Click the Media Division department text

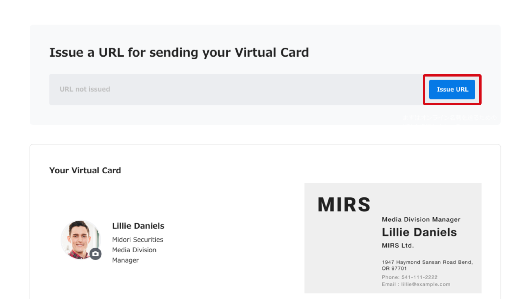coord(134,250)
